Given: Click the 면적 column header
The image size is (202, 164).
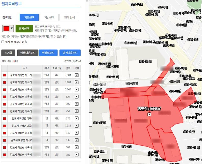Looking at the screenshot, I should (68, 68).
